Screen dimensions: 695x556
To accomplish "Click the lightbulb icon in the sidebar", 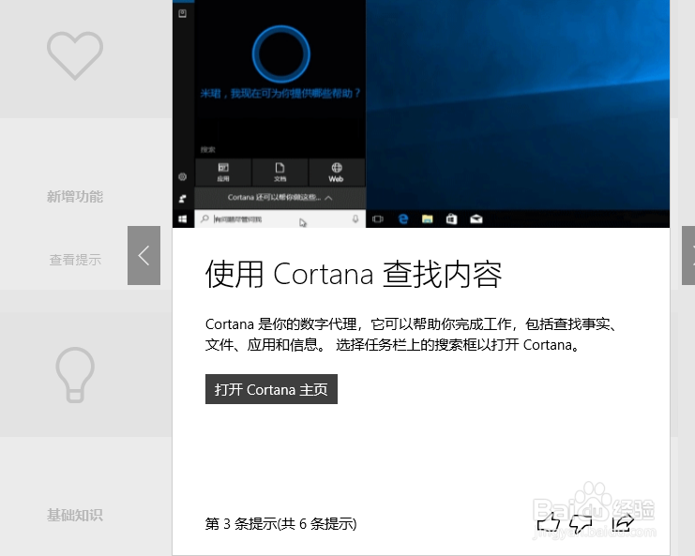I will tap(75, 375).
